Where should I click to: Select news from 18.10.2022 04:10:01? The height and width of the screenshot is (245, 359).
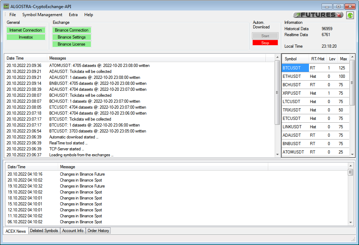click(176, 198)
